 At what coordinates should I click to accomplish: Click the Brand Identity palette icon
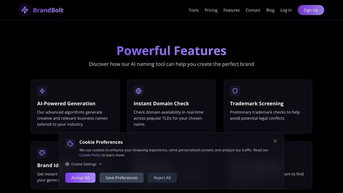click(x=42, y=153)
